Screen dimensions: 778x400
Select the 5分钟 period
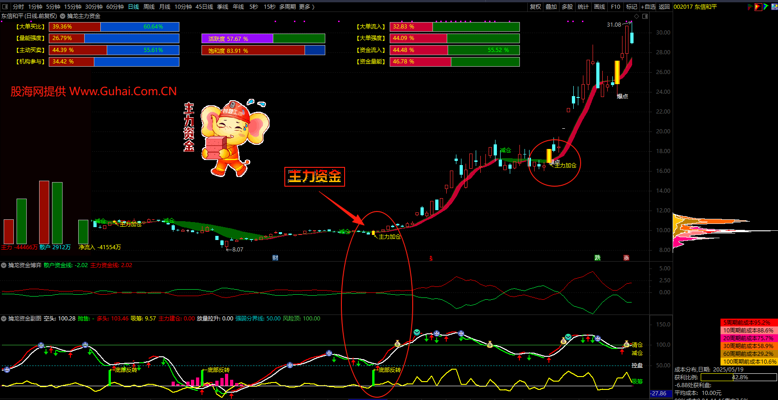coord(53,6)
